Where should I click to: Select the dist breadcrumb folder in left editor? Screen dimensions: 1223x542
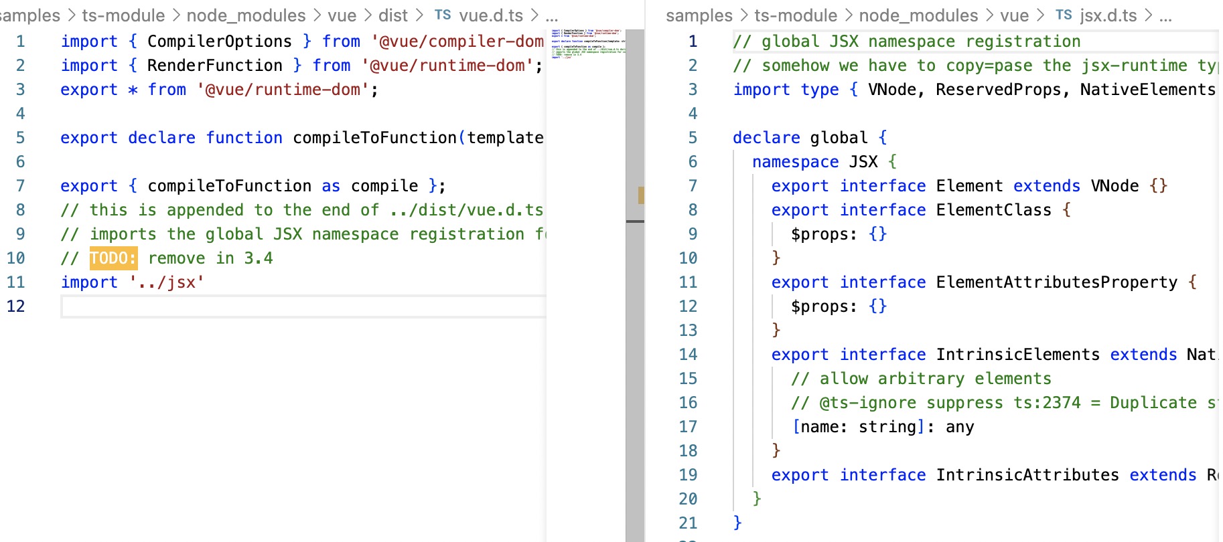point(393,15)
